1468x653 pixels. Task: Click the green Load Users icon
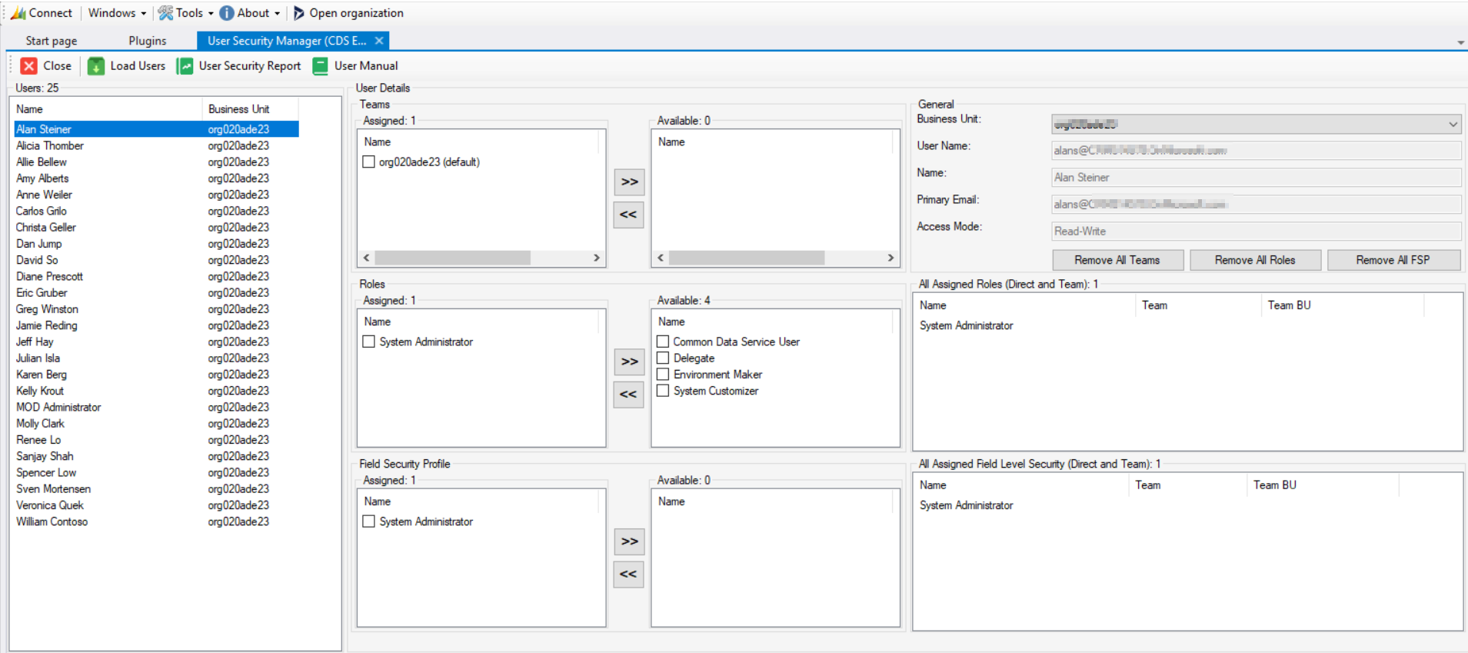pos(96,66)
